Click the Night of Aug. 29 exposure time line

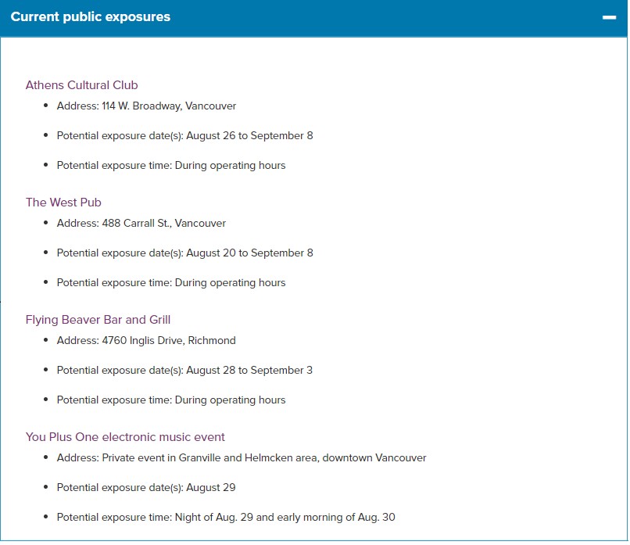click(226, 518)
